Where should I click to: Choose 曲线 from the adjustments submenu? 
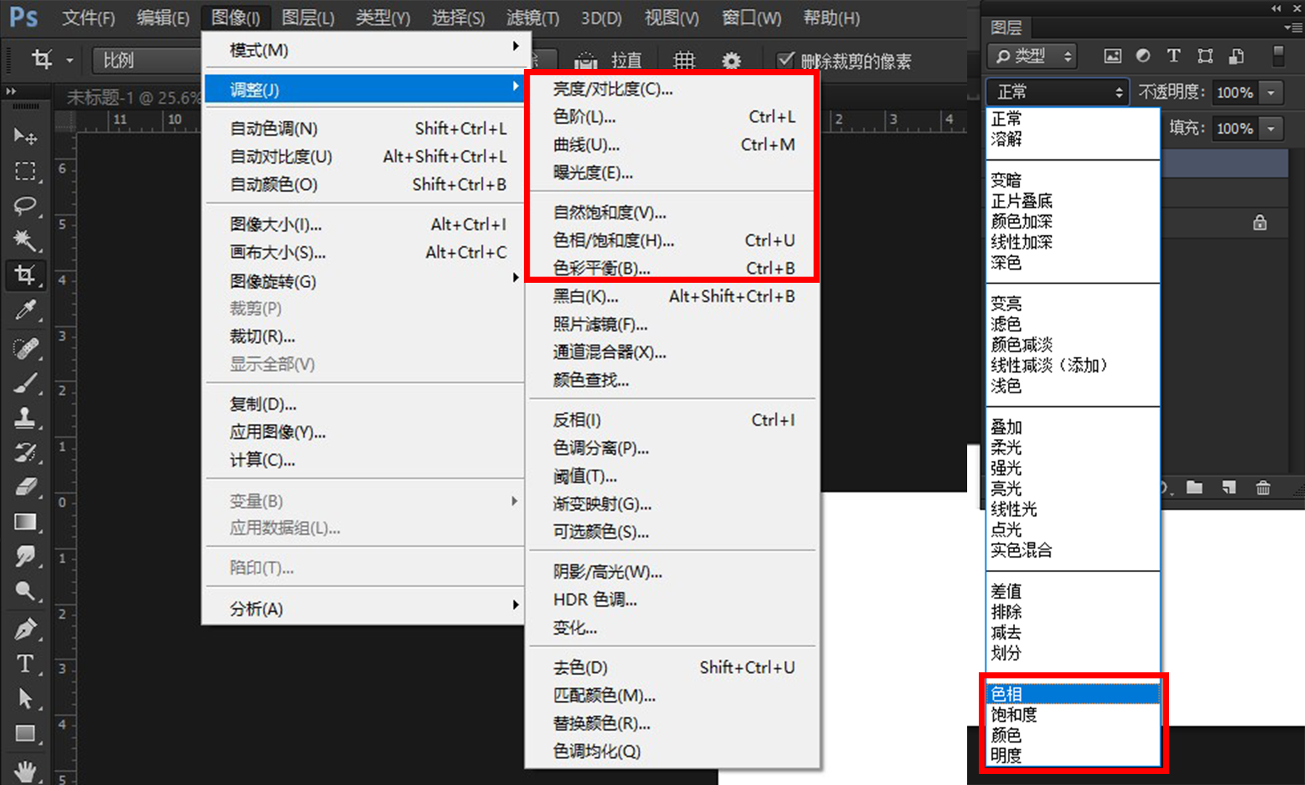pos(585,145)
